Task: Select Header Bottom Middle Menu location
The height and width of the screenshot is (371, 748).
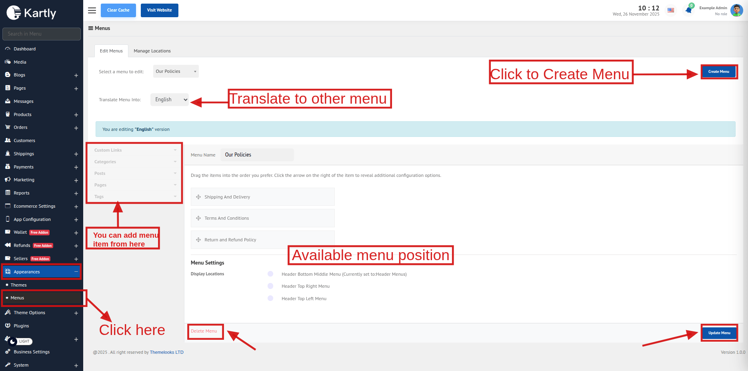Action: (270, 274)
